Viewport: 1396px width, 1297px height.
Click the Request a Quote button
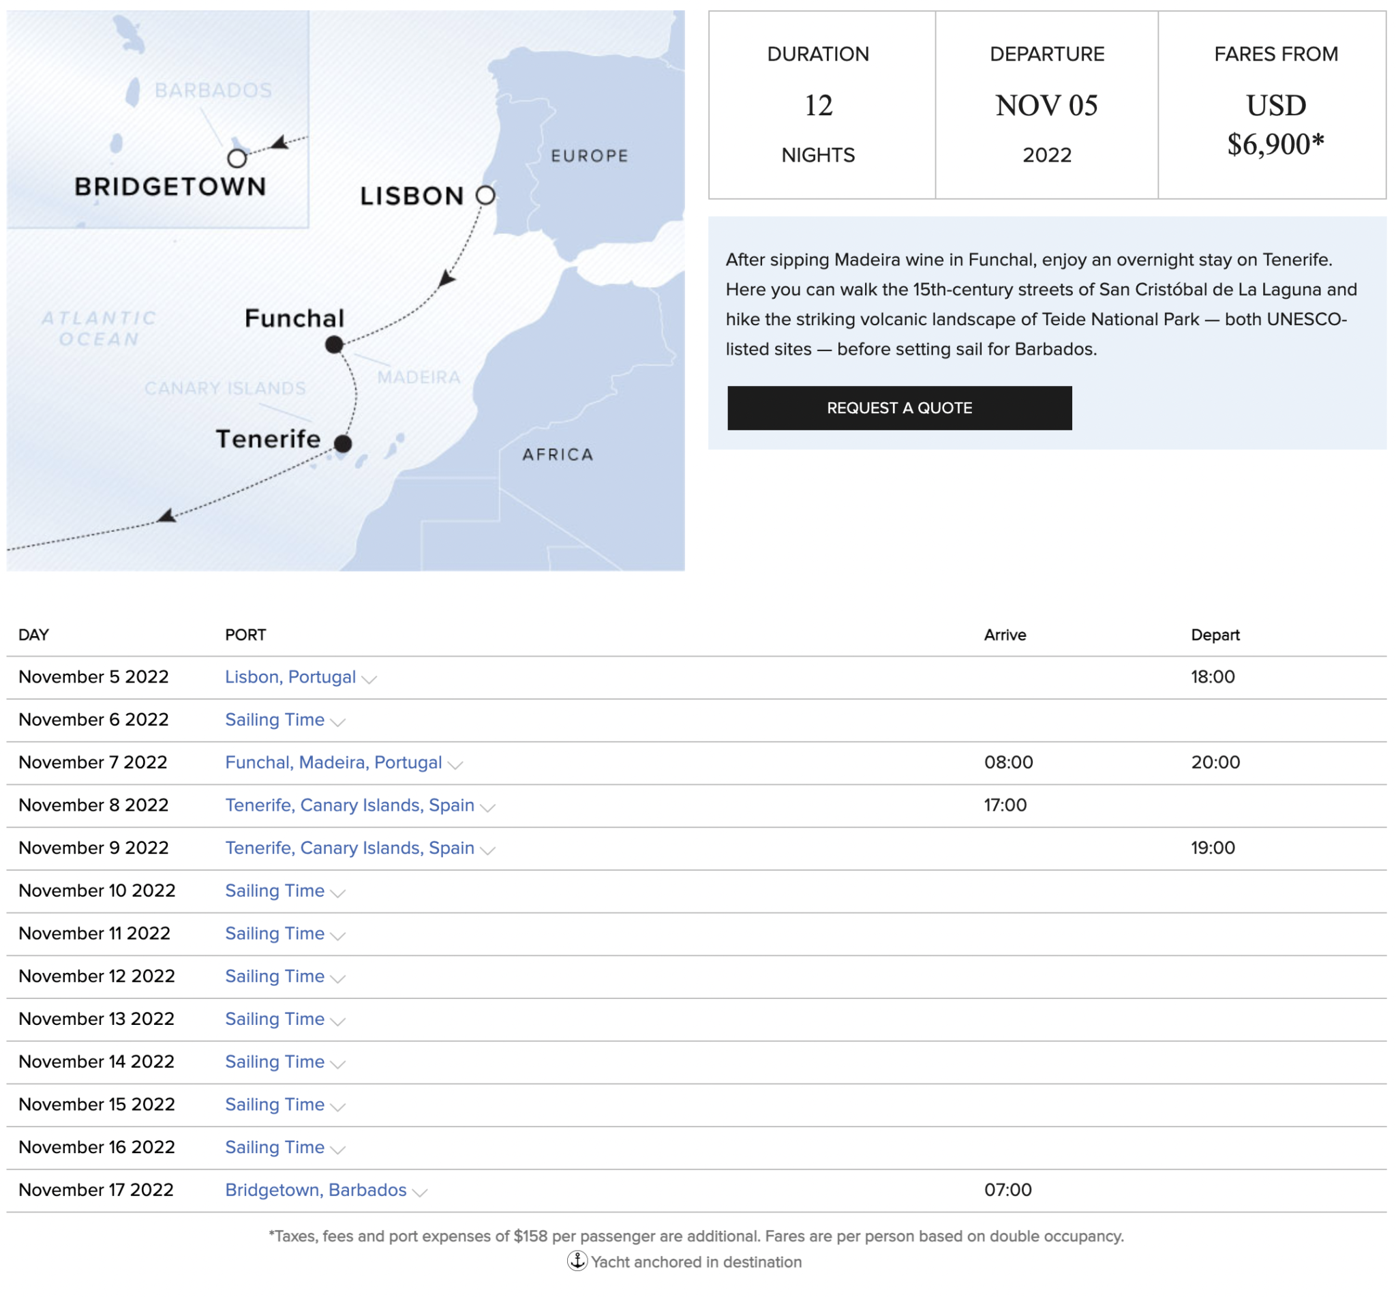[898, 408]
